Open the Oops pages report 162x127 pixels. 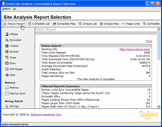(13, 57)
